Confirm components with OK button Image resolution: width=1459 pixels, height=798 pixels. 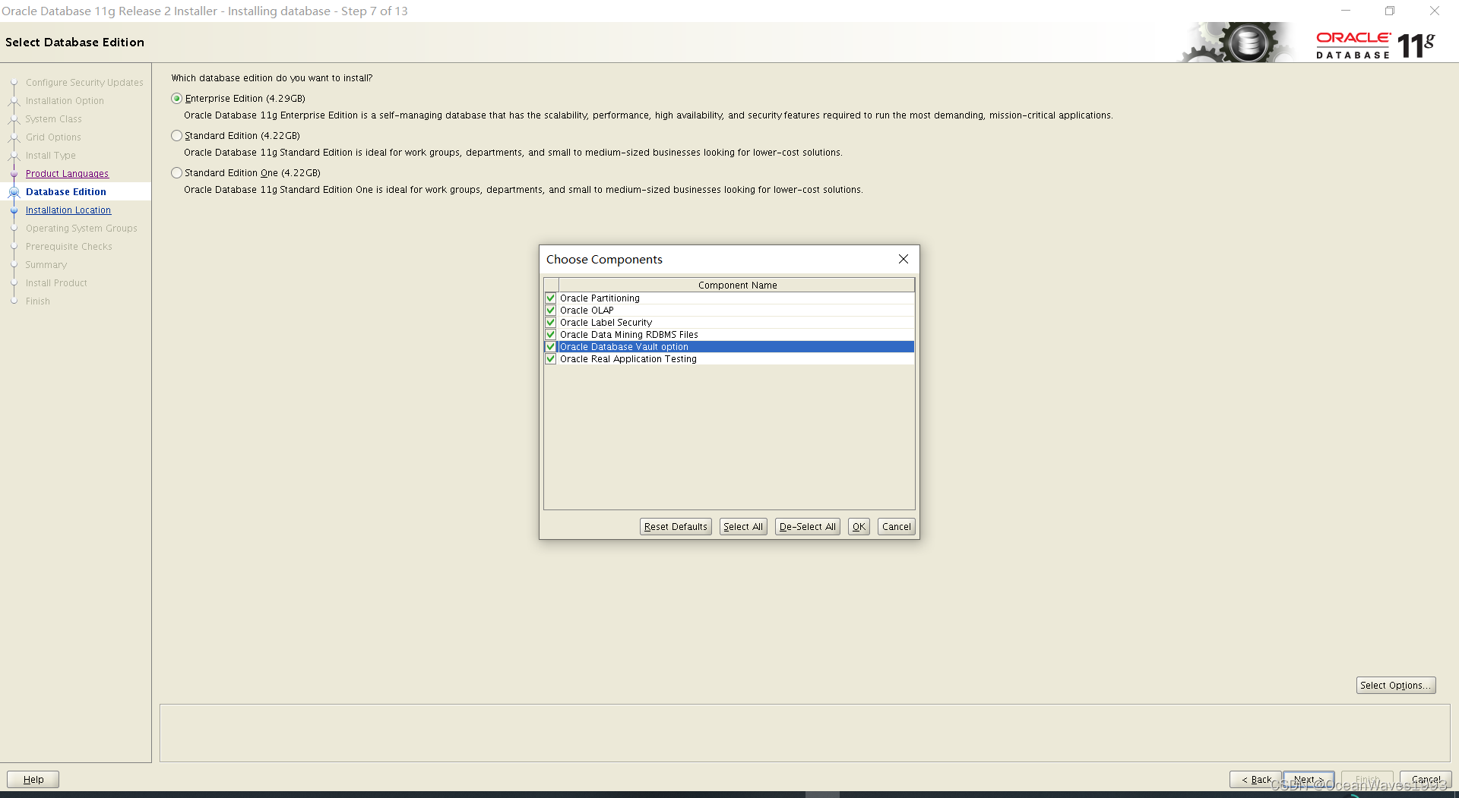tap(859, 527)
